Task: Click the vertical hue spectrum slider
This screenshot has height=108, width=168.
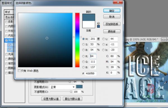Action: (77, 40)
